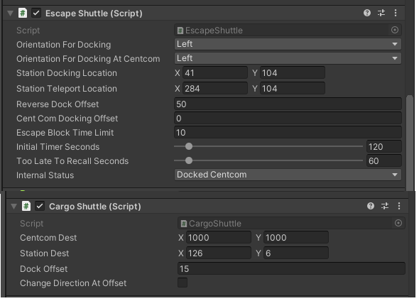
Task: Disable the Cargo Shuttle script checkbox
Action: 40,206
